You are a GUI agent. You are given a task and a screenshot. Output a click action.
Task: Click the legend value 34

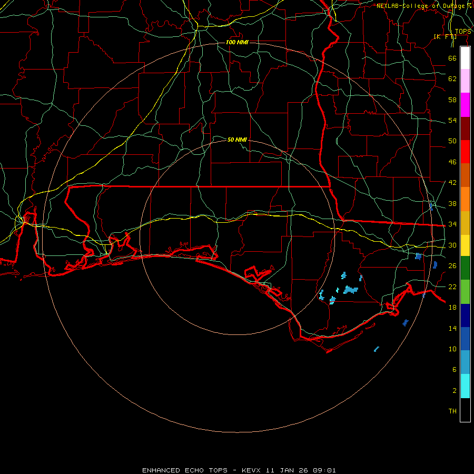coord(452,224)
